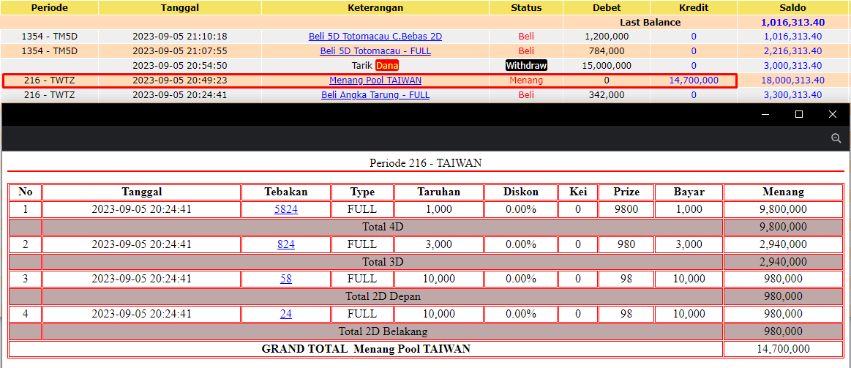Select the Kredit column header
The height and width of the screenshot is (368, 851).
tap(694, 7)
